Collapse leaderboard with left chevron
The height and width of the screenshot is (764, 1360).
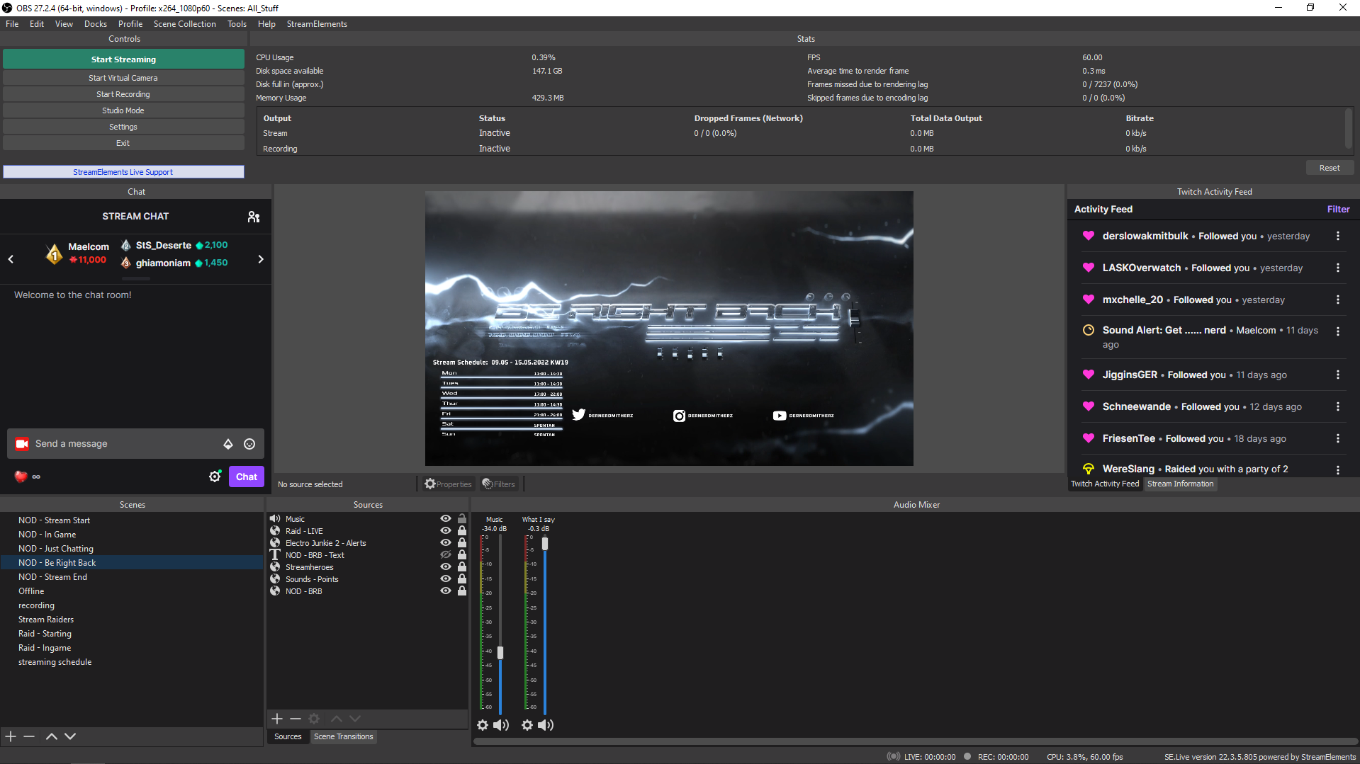click(x=11, y=259)
